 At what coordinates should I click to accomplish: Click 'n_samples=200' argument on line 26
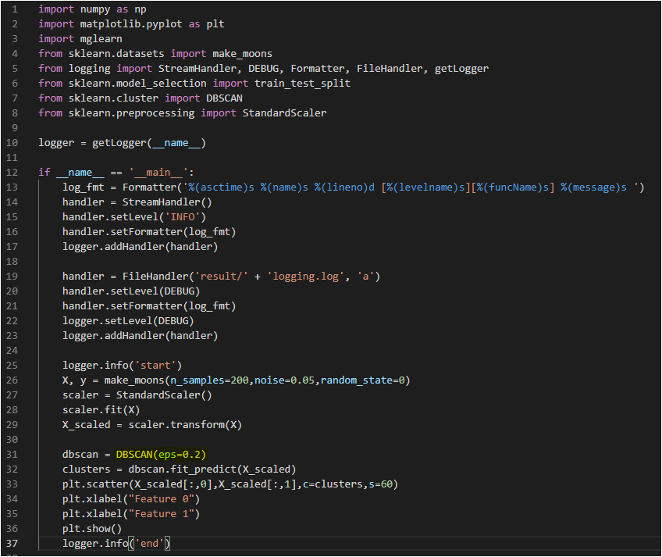tap(209, 380)
